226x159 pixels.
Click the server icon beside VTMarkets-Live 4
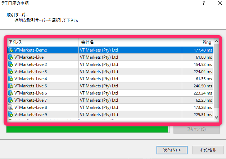pyautogui.click(x=10, y=79)
